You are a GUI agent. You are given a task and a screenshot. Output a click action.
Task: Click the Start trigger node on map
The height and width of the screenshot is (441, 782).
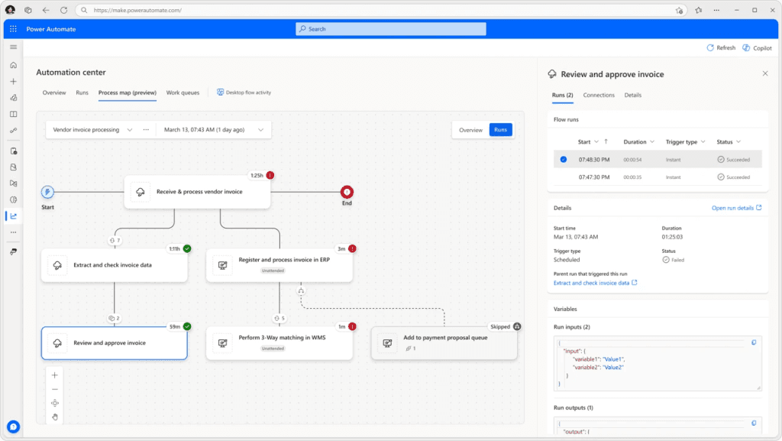pos(47,192)
